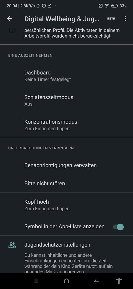
Task: Disable Symbol in der App-Liste anzeigen switch
Action: [x=118, y=227]
